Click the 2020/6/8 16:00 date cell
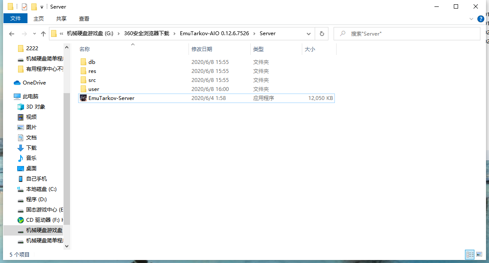Viewport: 489px width, 263px height. pyautogui.click(x=210, y=89)
